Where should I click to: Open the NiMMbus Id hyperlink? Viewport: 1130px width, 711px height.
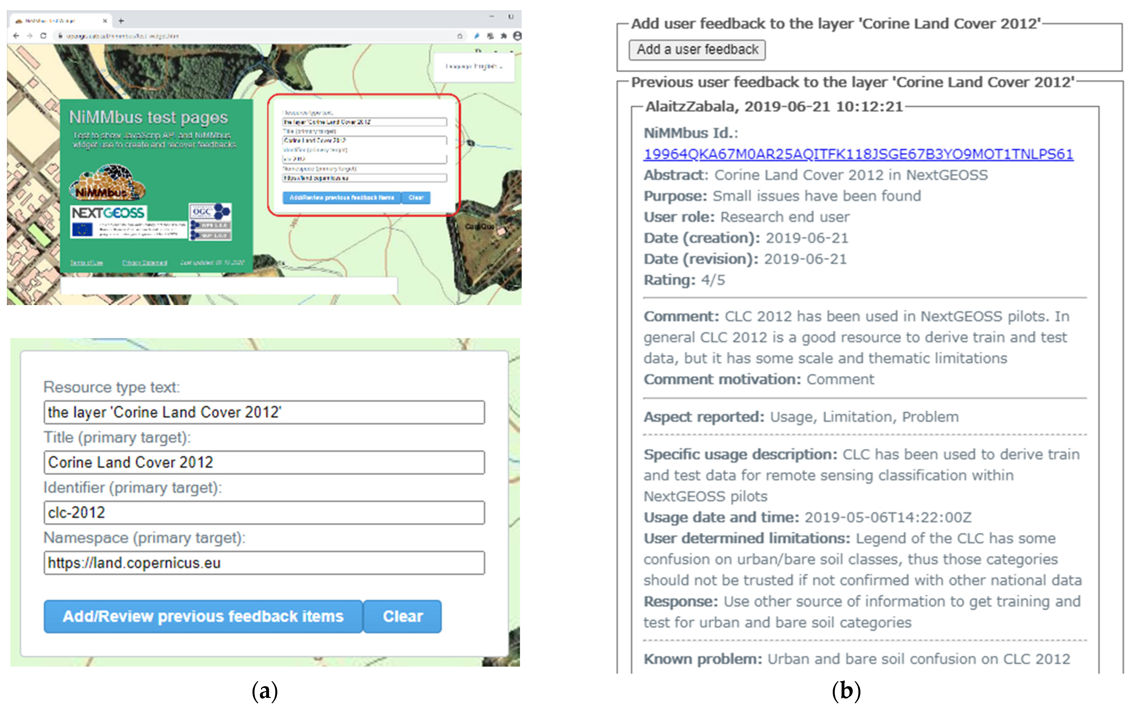pos(858,154)
